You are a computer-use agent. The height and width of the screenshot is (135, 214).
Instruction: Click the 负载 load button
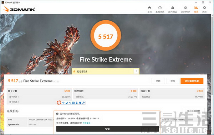[158, 81]
